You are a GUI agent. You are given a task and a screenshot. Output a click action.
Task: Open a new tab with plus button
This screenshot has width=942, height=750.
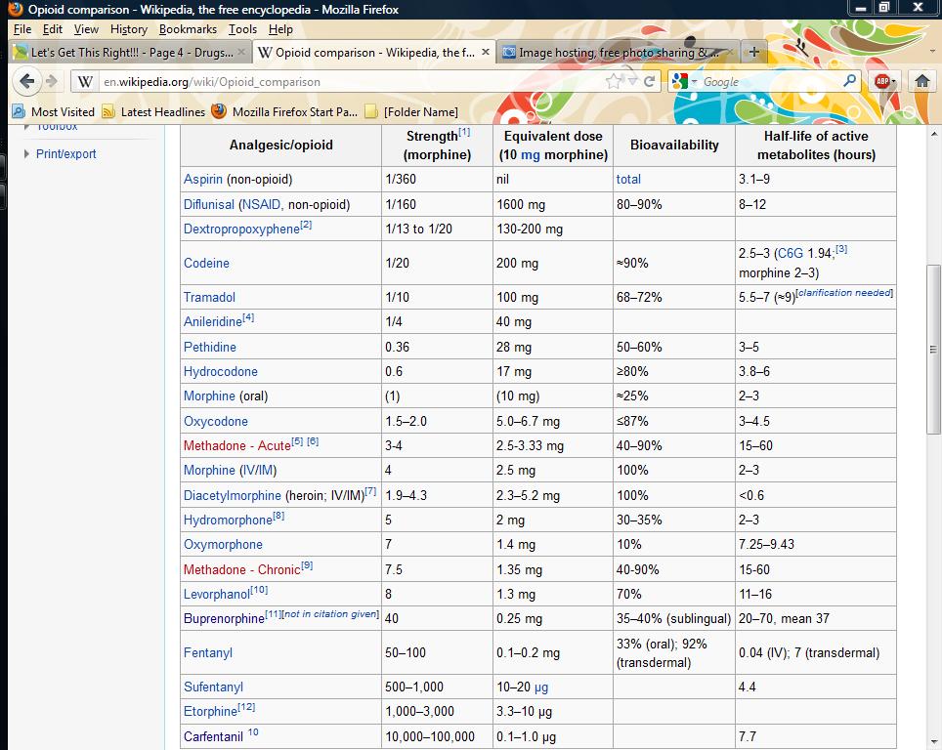click(753, 52)
